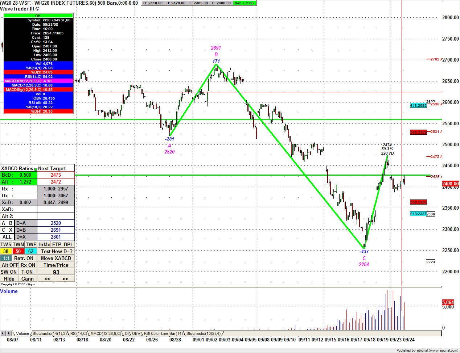
Task: Click the red 500:2523 price label
Action: coord(418,132)
